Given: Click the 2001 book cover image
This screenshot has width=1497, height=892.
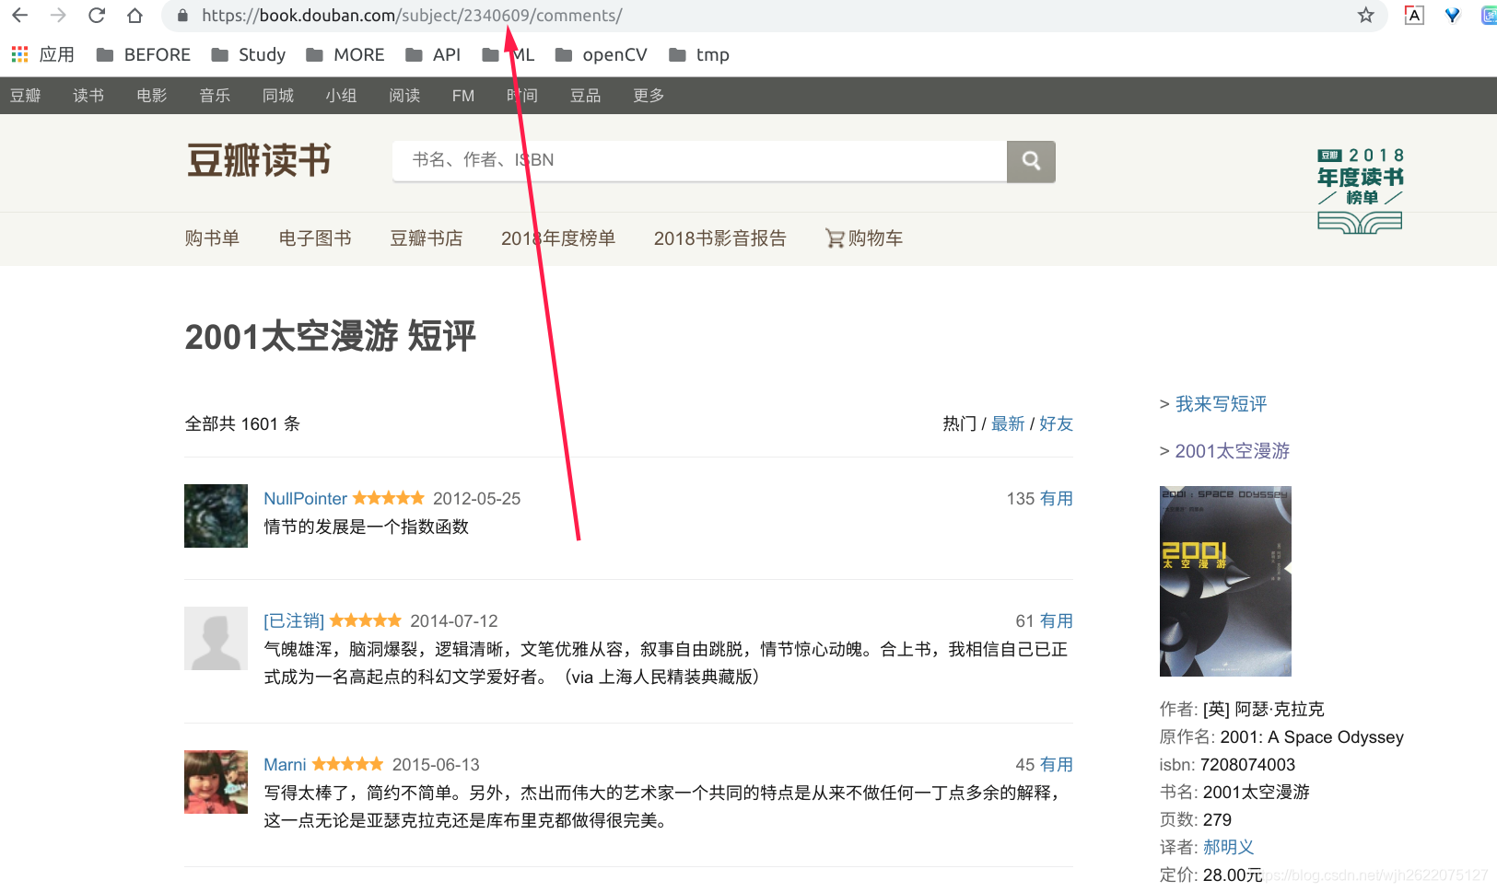Looking at the screenshot, I should [x=1225, y=581].
